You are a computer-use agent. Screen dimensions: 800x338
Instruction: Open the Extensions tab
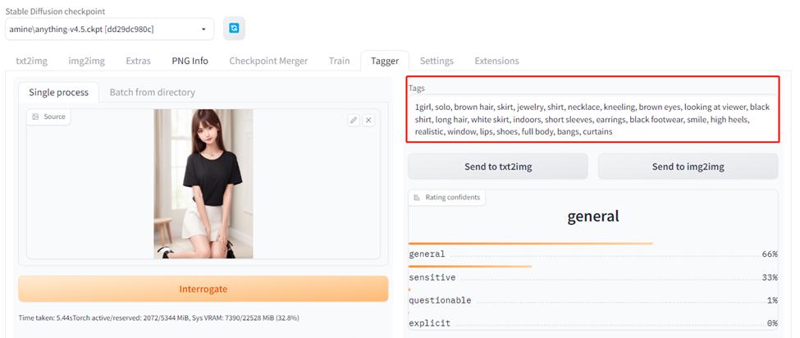coord(497,61)
